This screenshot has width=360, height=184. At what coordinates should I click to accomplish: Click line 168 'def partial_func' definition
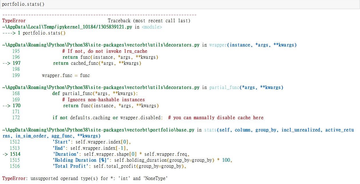(x=95, y=94)
